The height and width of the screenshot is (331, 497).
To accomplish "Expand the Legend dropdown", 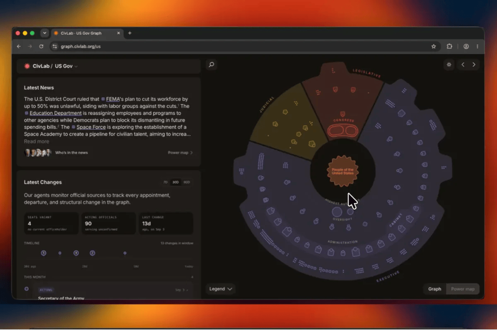I will 221,289.
